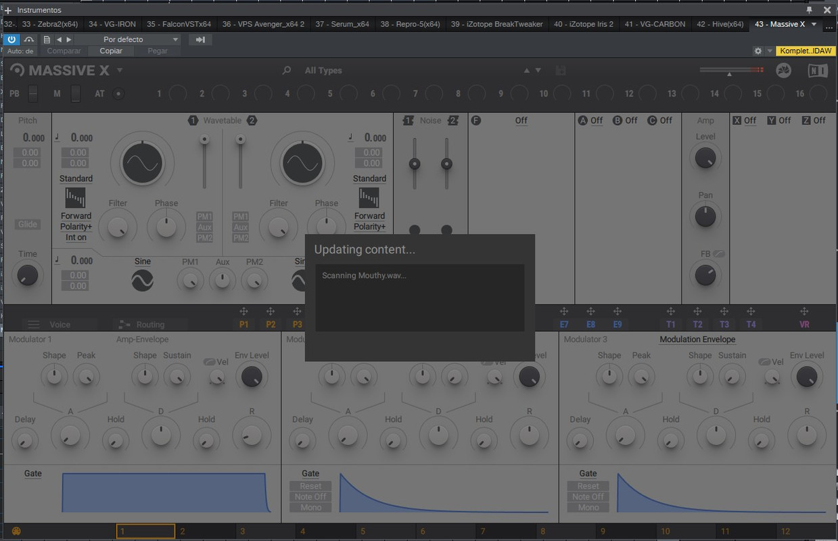Open the Massive X menu arrow
The image size is (838, 541).
pos(120,70)
